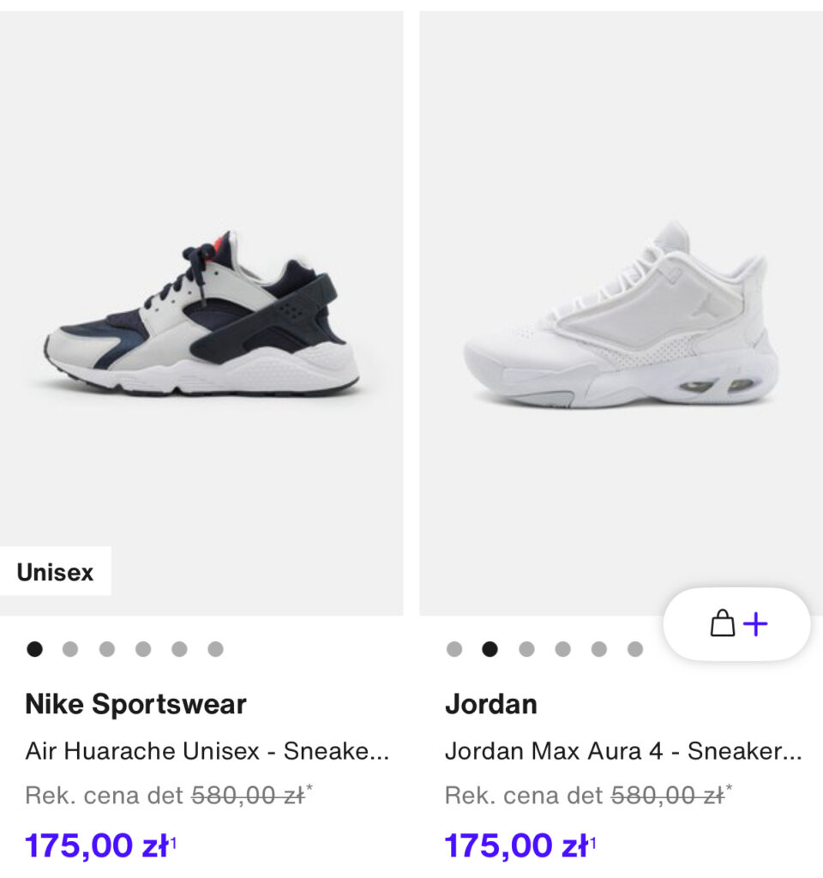Open the Nike Sportswear brand link
823x878 pixels.
pyautogui.click(x=136, y=704)
